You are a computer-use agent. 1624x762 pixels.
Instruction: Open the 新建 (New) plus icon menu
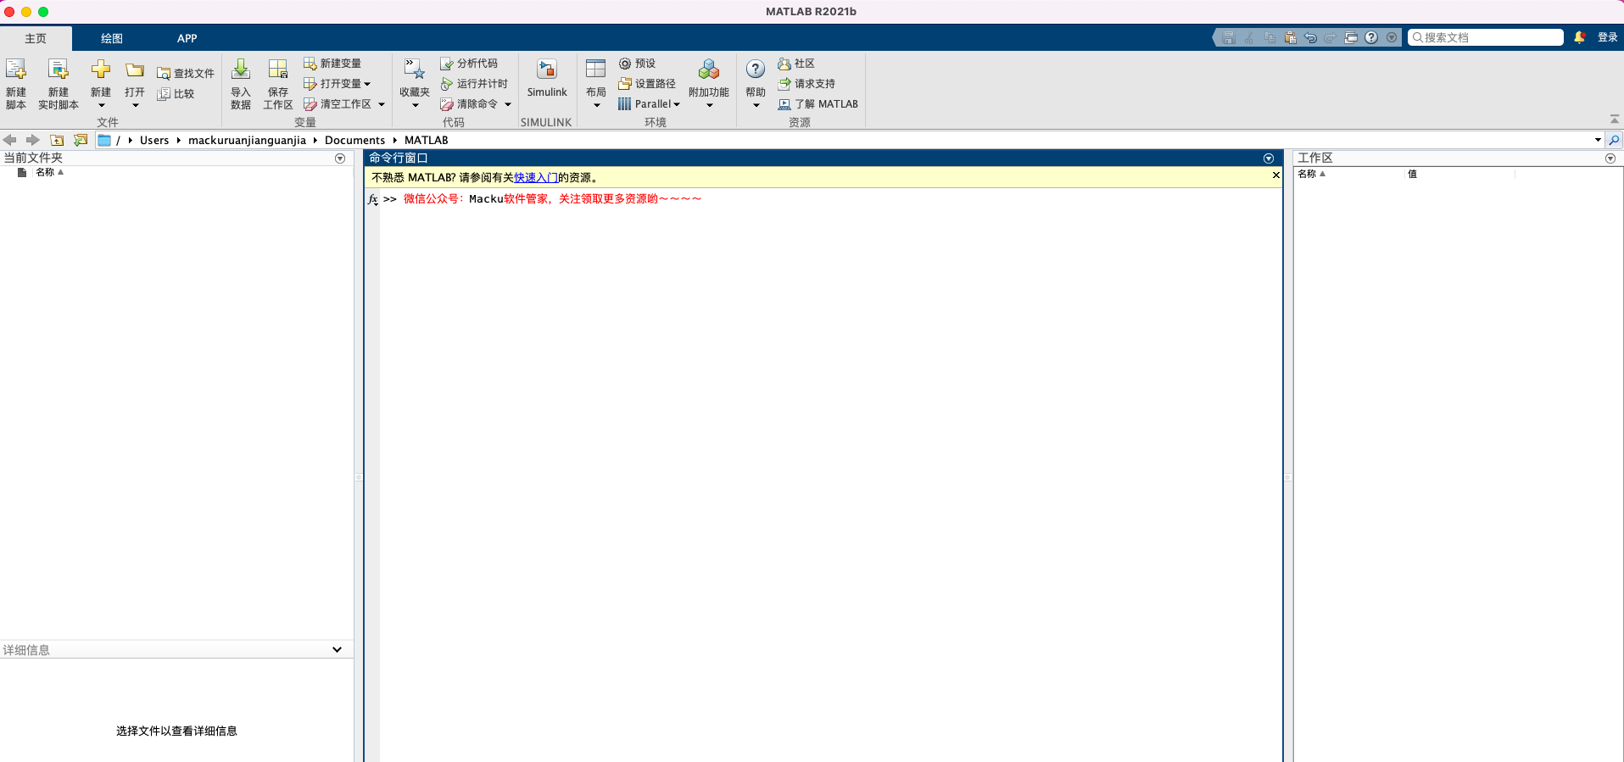click(x=101, y=70)
